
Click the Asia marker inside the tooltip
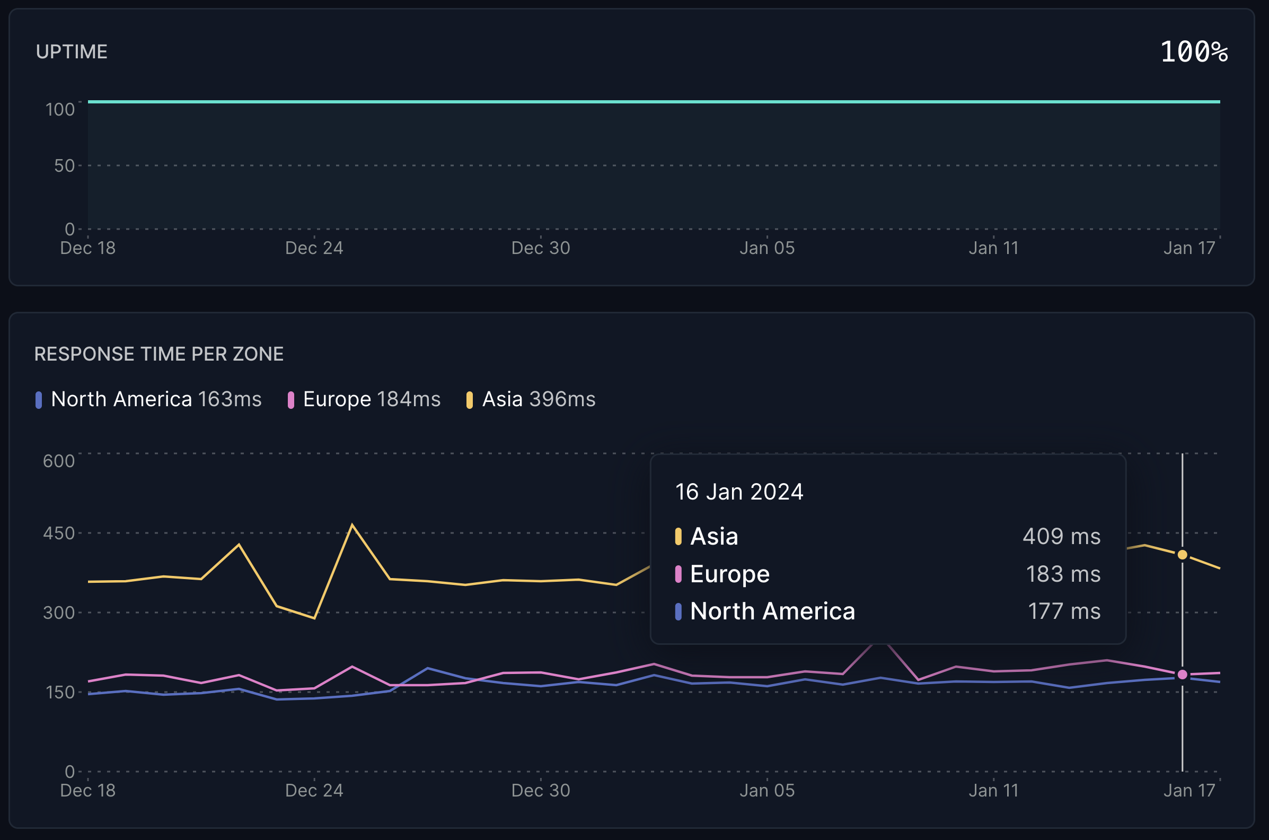[678, 536]
